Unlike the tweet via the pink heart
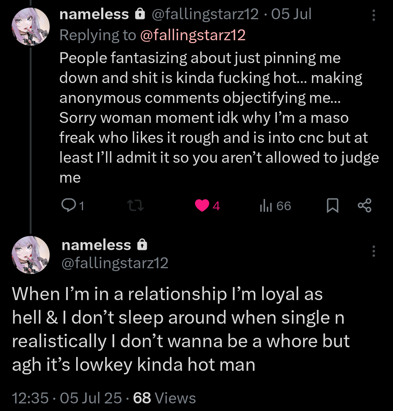 pos(202,206)
